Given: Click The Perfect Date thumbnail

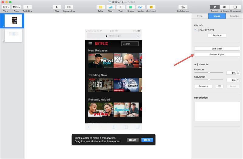Looking at the screenshot, I should point(101,60).
